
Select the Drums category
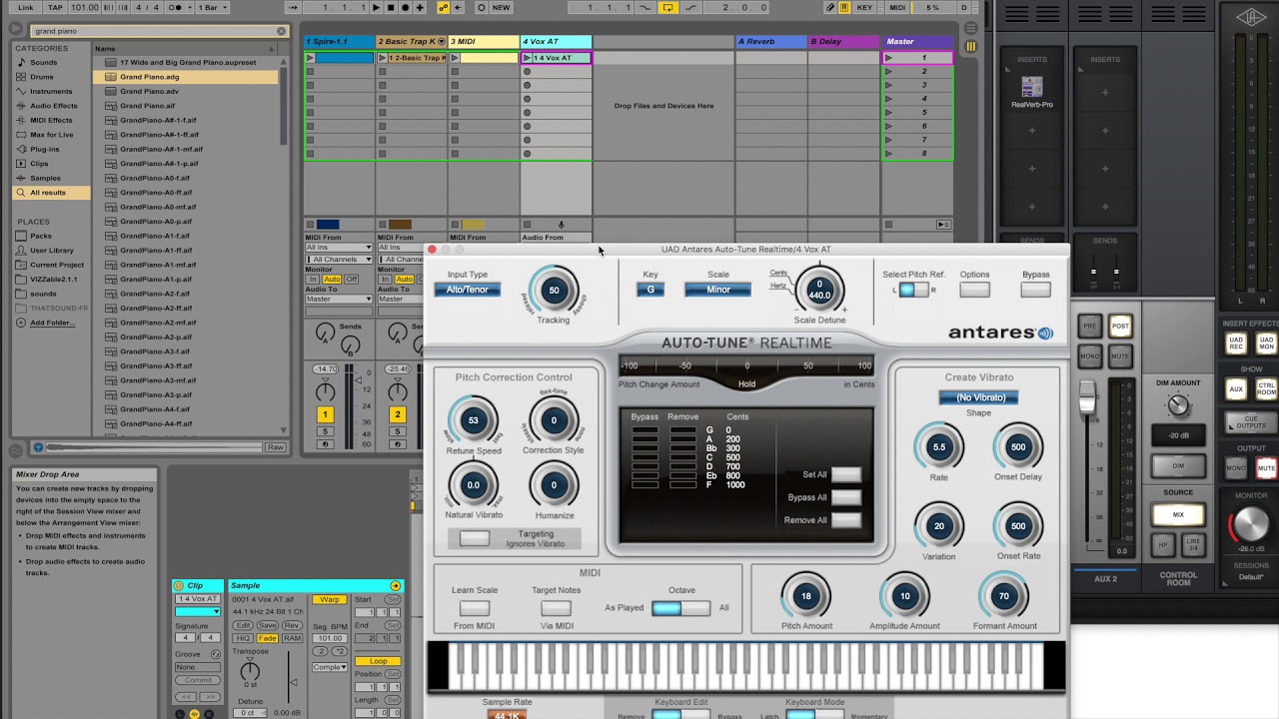(x=42, y=77)
